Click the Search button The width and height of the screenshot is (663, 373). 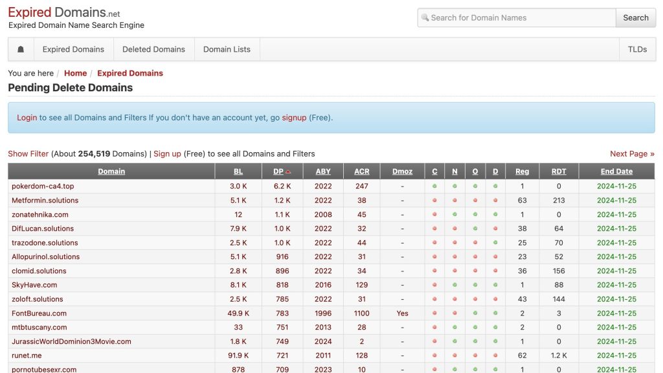(x=636, y=17)
